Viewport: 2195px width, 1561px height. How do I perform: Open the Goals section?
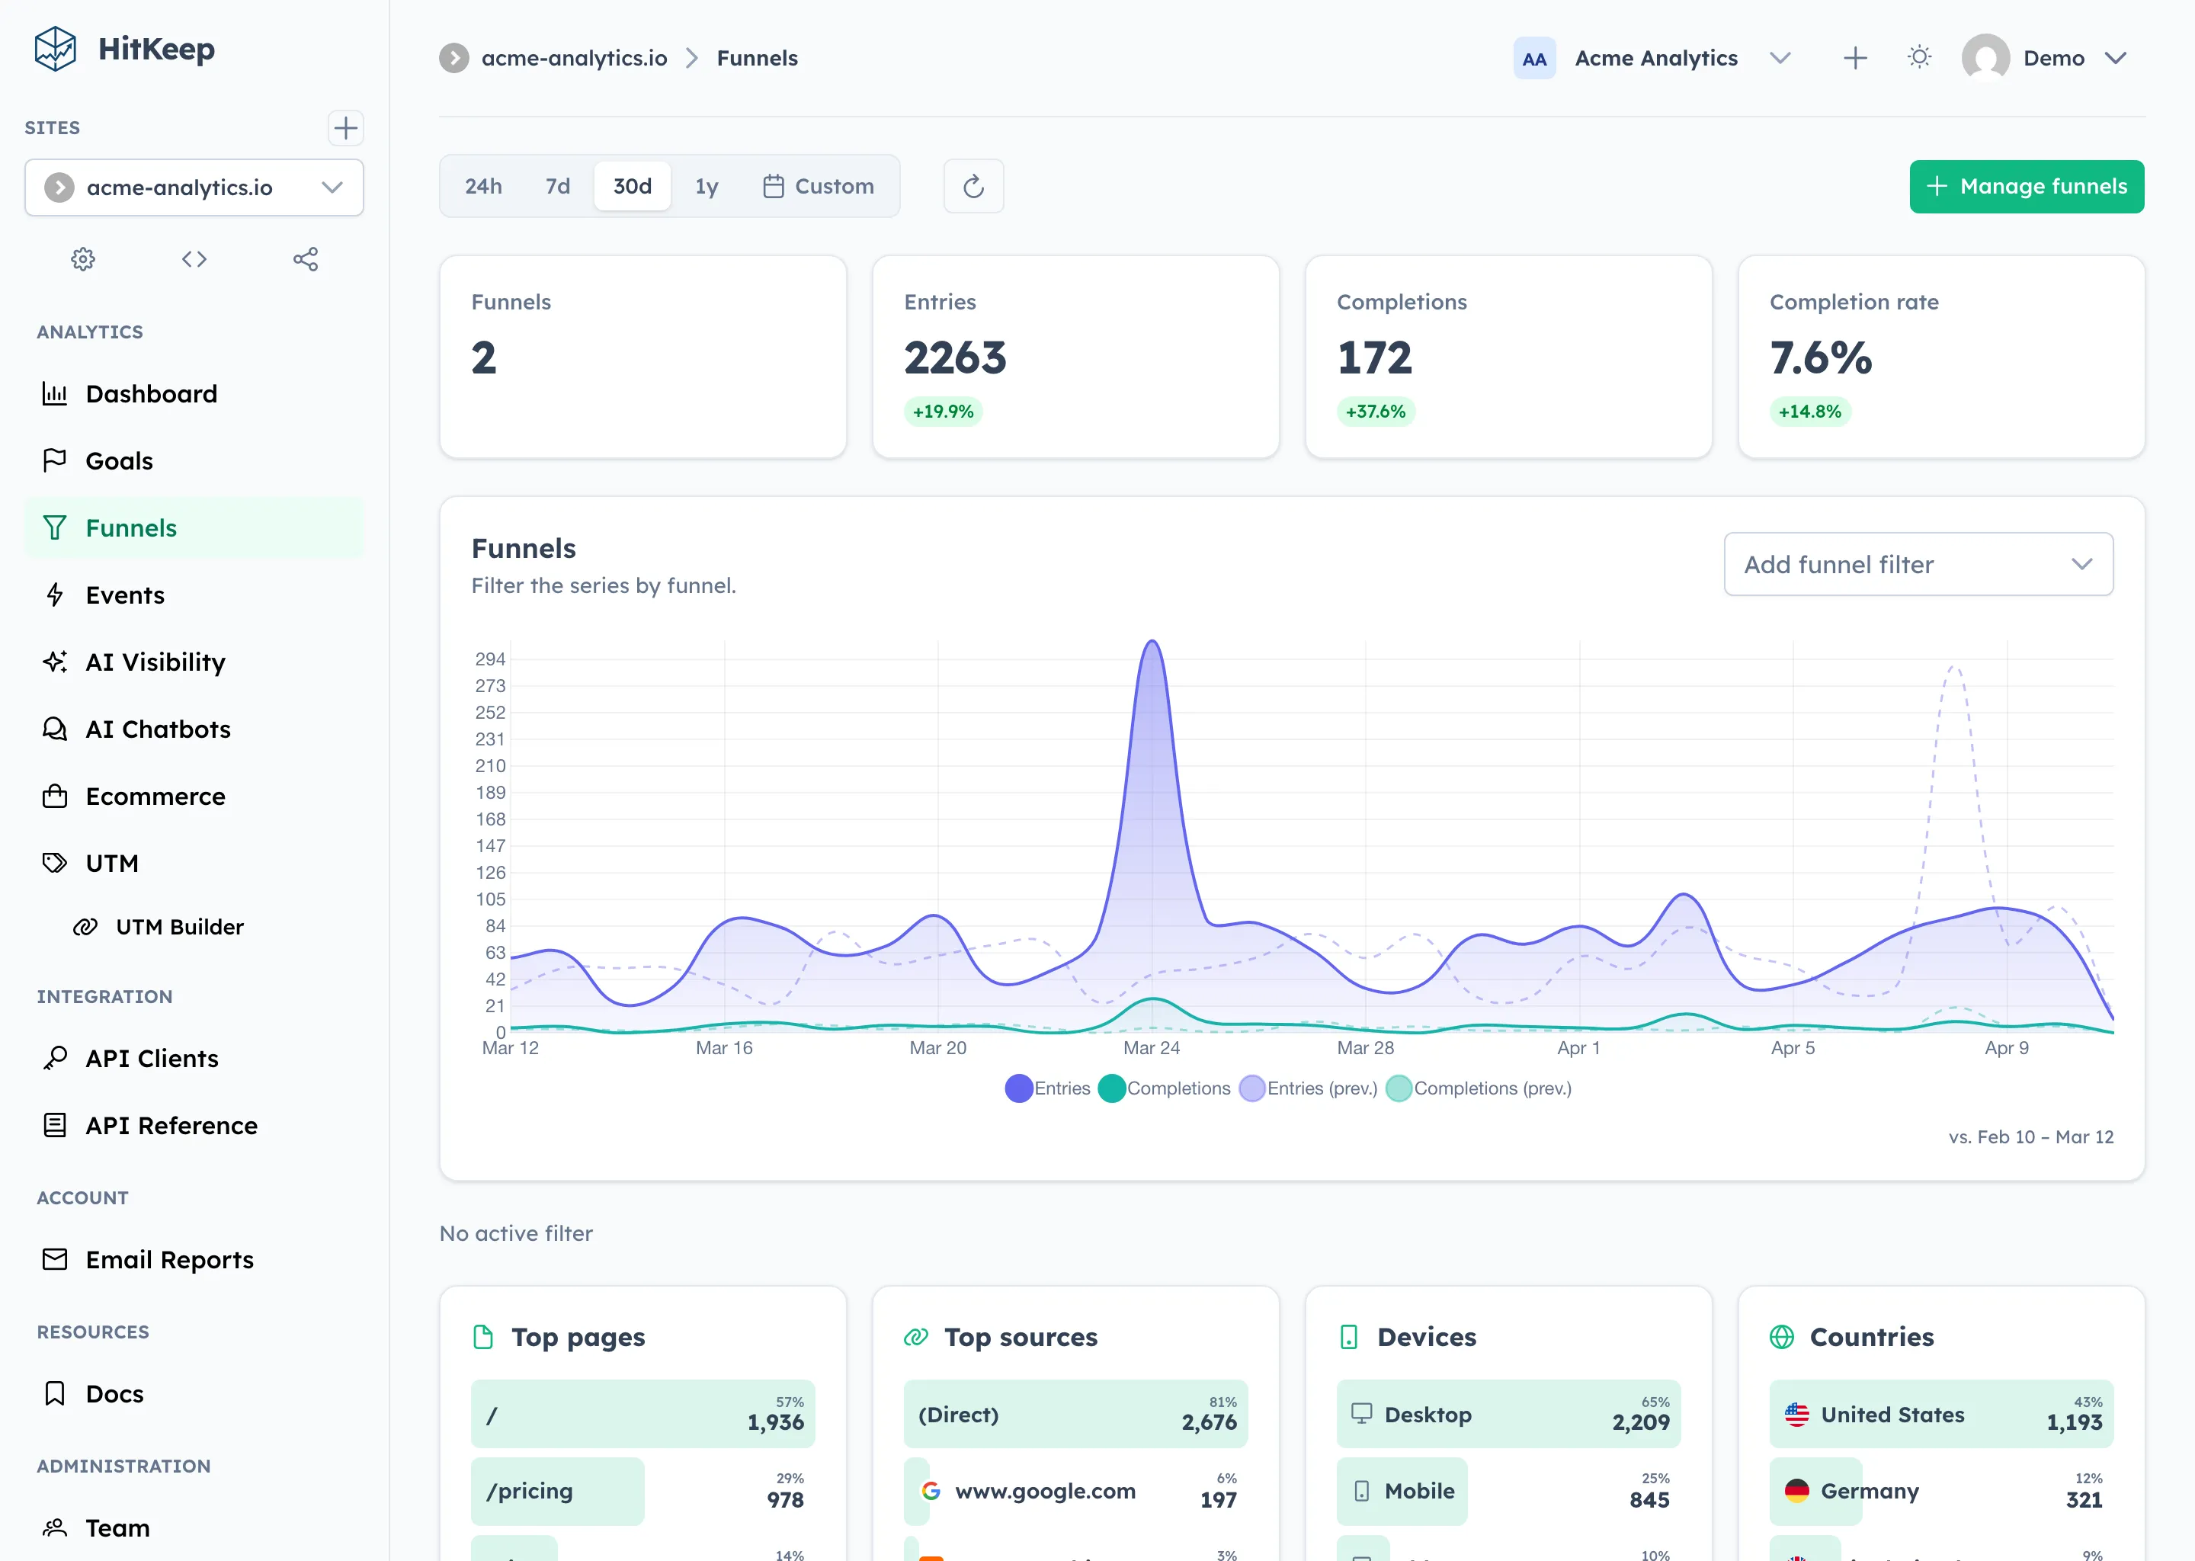(120, 460)
